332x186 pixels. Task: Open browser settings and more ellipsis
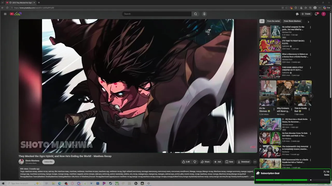[320, 8]
